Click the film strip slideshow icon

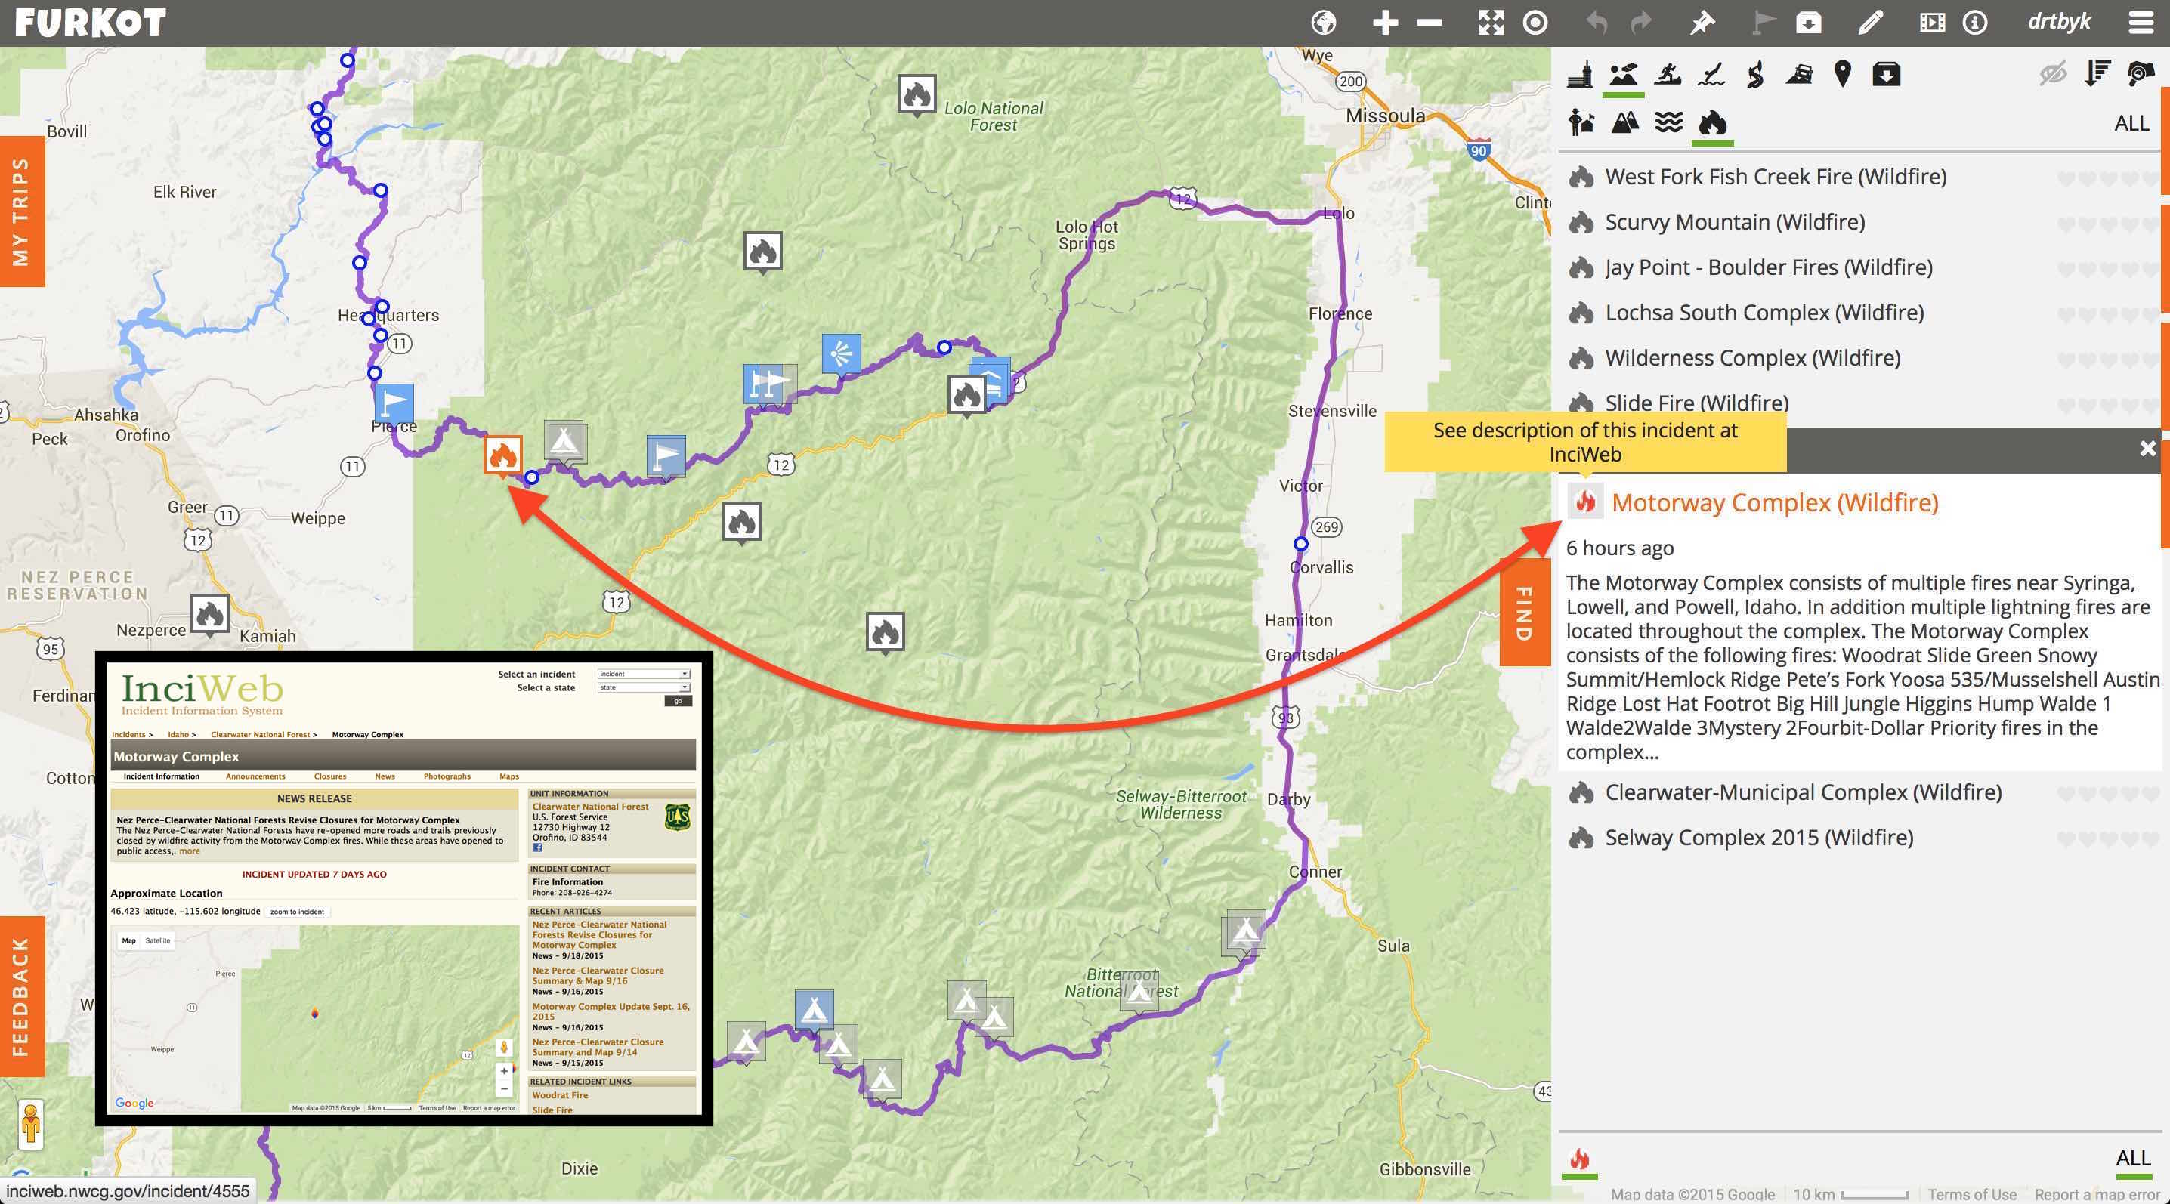pyautogui.click(x=1931, y=23)
